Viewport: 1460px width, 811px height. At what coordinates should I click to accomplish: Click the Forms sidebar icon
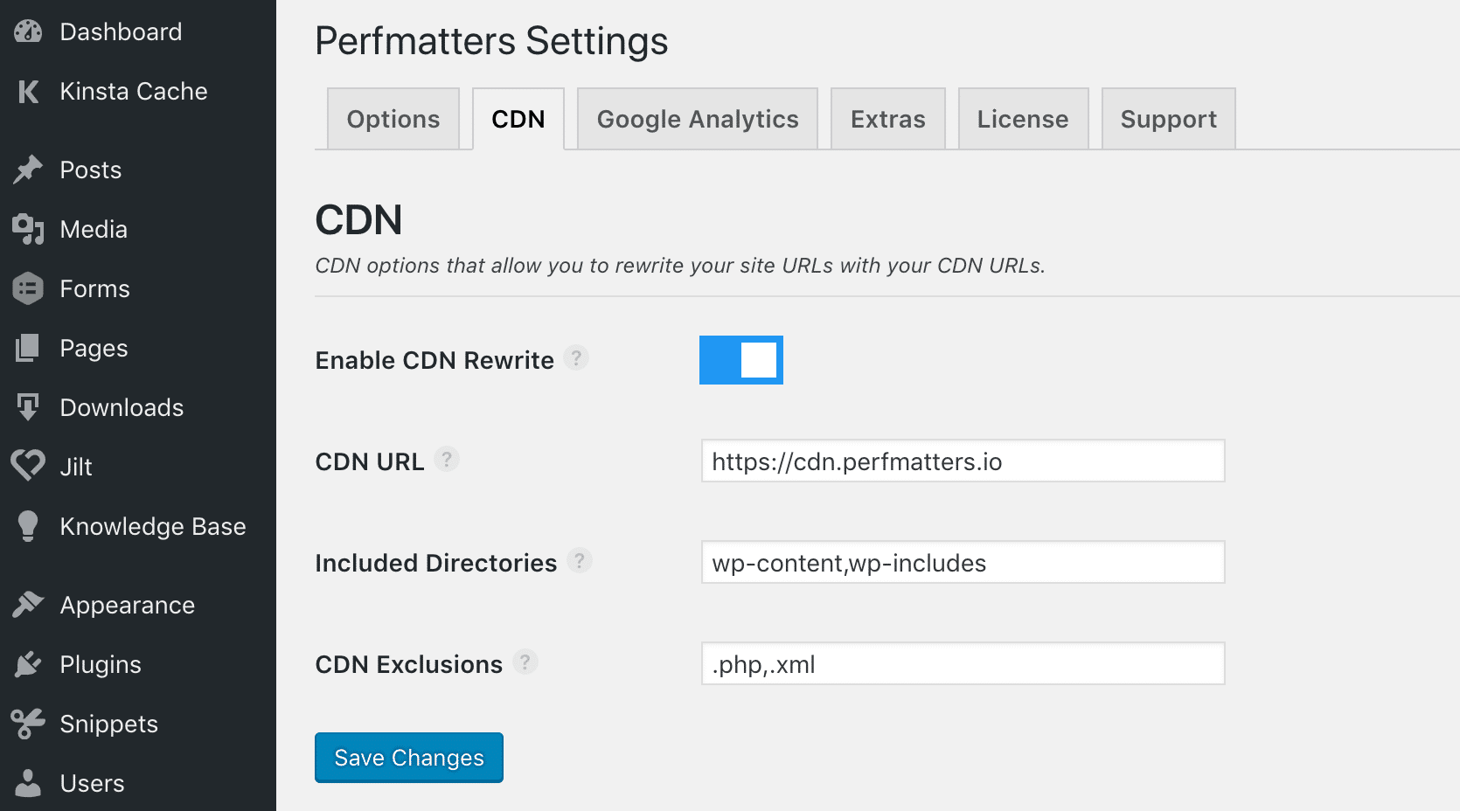(x=29, y=288)
